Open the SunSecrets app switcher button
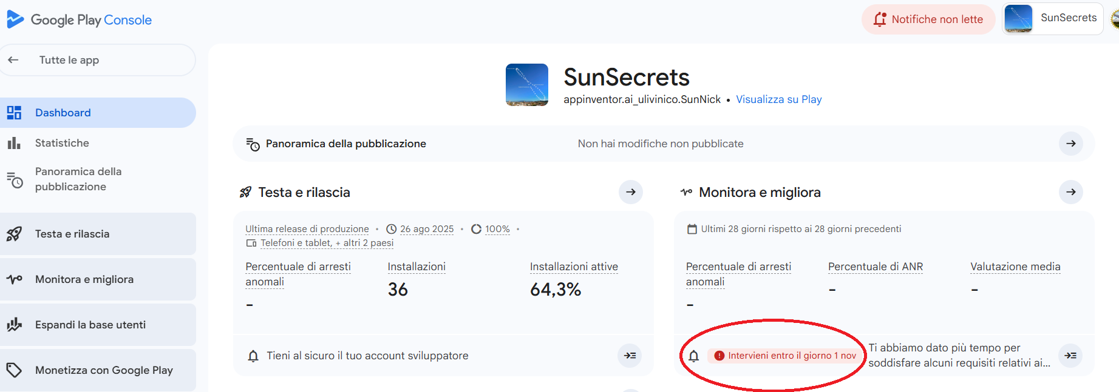 (1053, 19)
